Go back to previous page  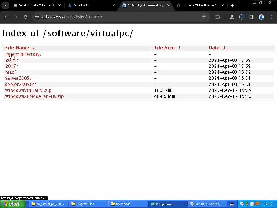pyautogui.click(x=6, y=17)
